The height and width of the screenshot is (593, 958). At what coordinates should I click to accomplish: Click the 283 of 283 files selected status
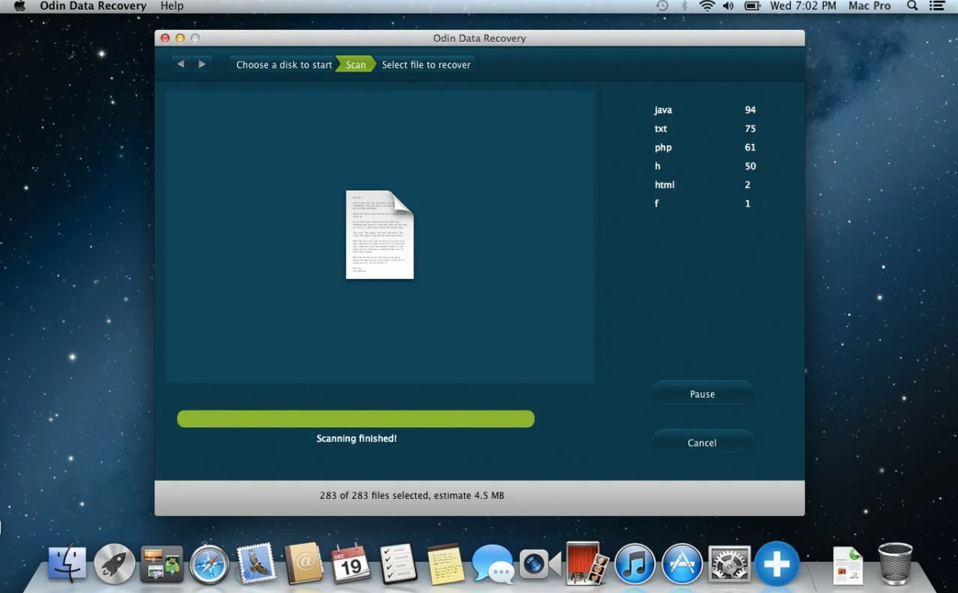(x=412, y=496)
